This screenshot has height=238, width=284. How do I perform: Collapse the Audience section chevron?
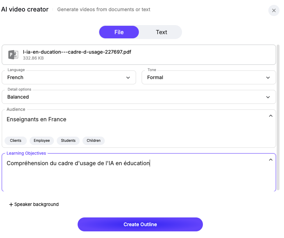[x=271, y=116]
